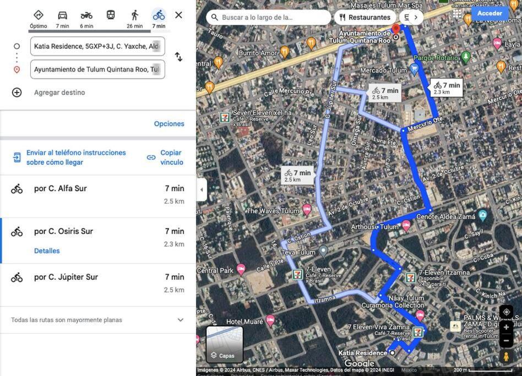Open the Google apps grid
Screen dimensions: 522x376
(457, 13)
